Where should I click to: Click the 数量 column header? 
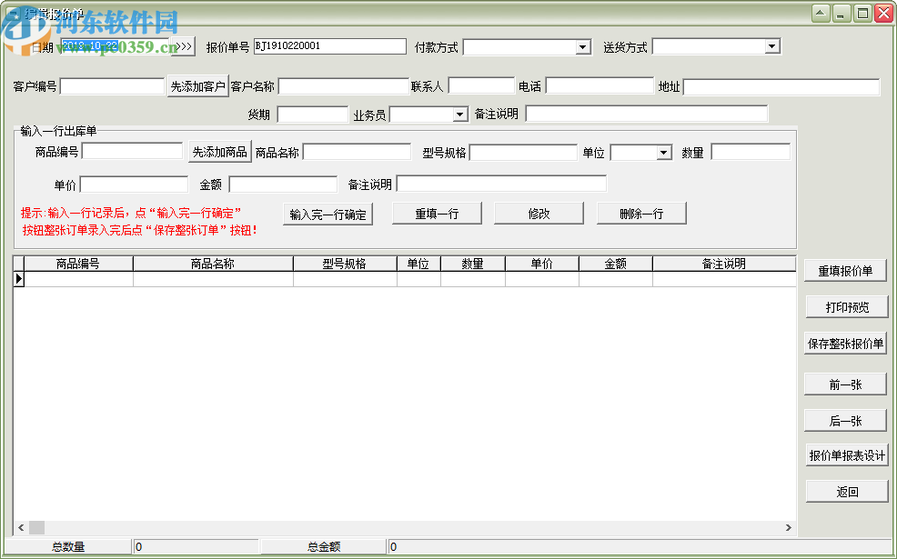[x=473, y=264]
